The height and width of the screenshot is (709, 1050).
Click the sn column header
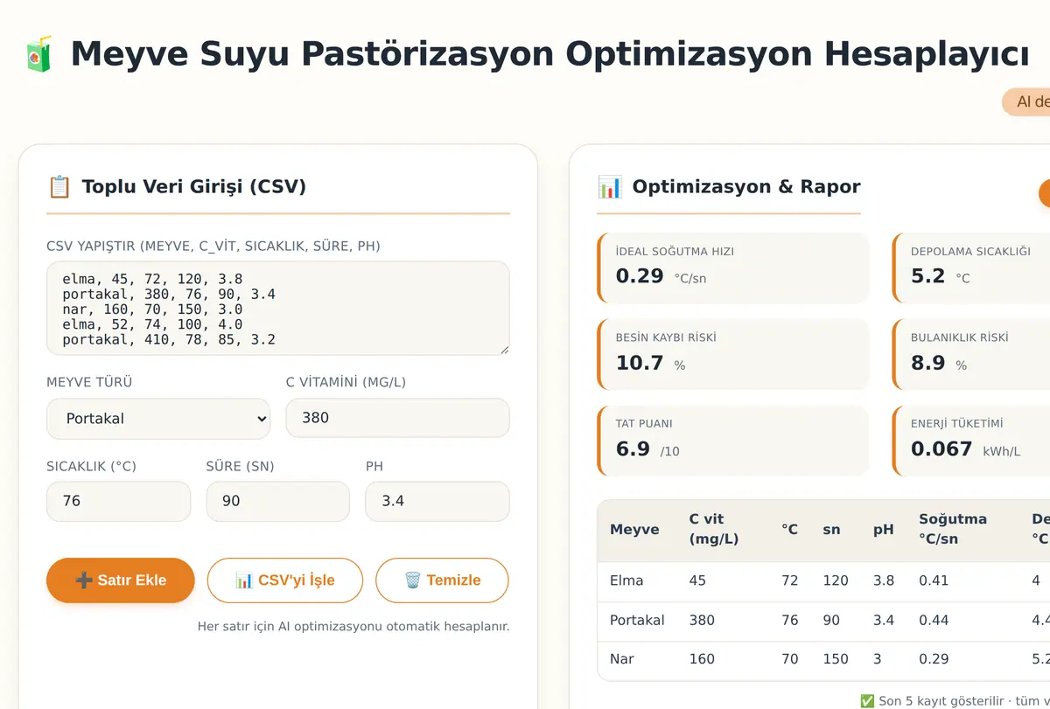pos(831,530)
